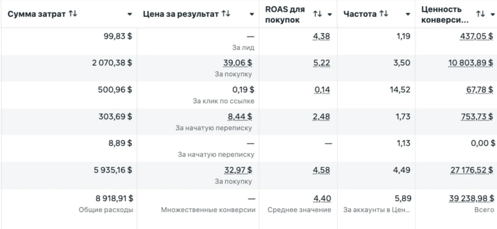The image size is (497, 229).
Task: Open Ценность конверсии column dropdown arrow
Action: (x=492, y=14)
